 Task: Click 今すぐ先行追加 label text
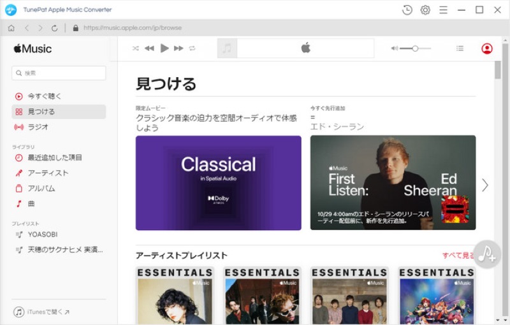pyautogui.click(x=328, y=108)
